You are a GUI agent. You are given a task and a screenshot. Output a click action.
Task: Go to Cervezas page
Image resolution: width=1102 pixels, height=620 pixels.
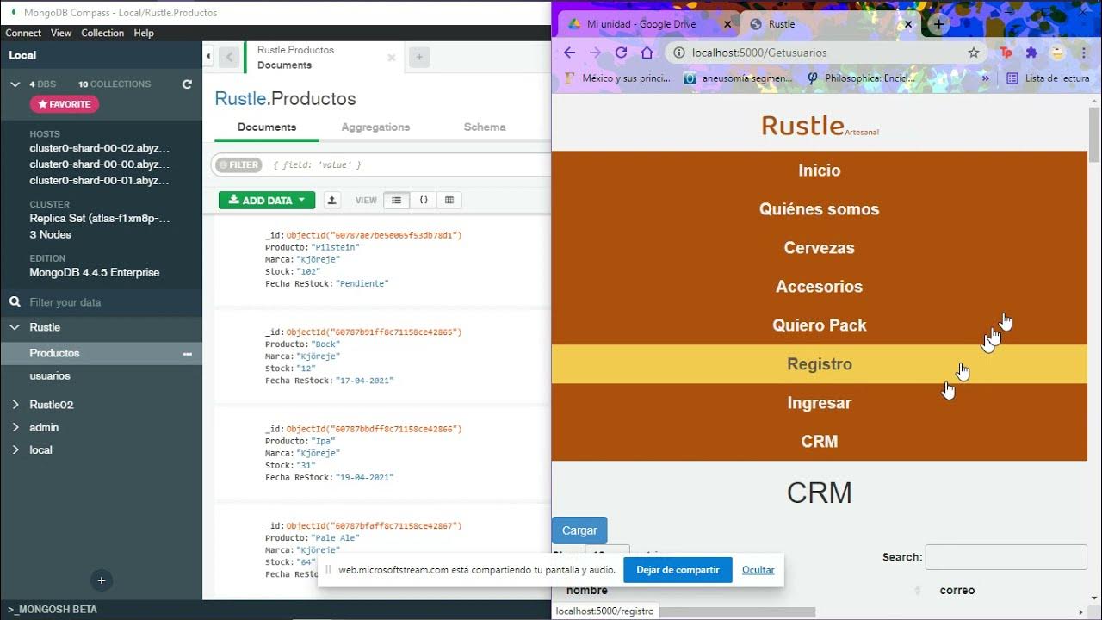pos(819,248)
